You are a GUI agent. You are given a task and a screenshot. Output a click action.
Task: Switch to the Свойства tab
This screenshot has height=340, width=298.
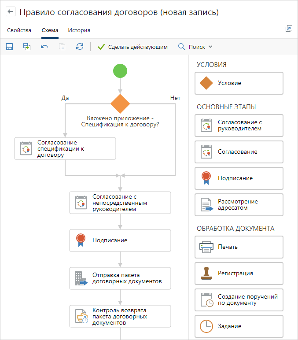19,30
